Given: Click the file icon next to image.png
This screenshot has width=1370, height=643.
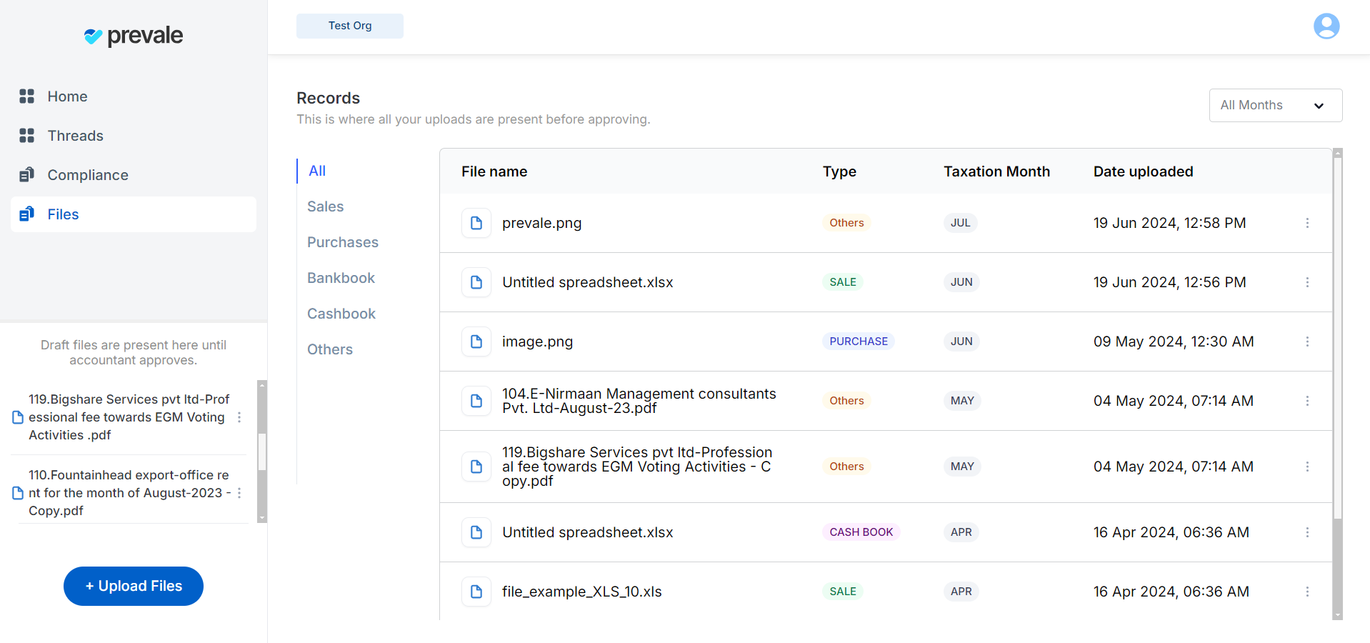Looking at the screenshot, I should pos(476,342).
